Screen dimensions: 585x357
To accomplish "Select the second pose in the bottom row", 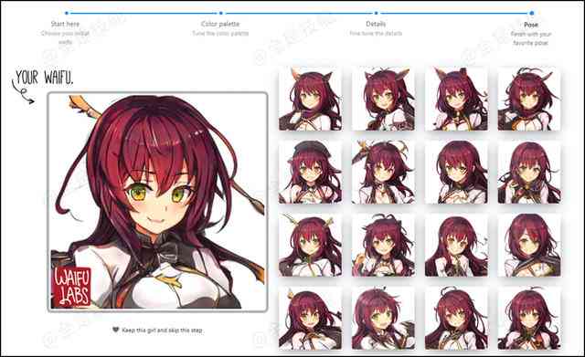I will pos(383,318).
